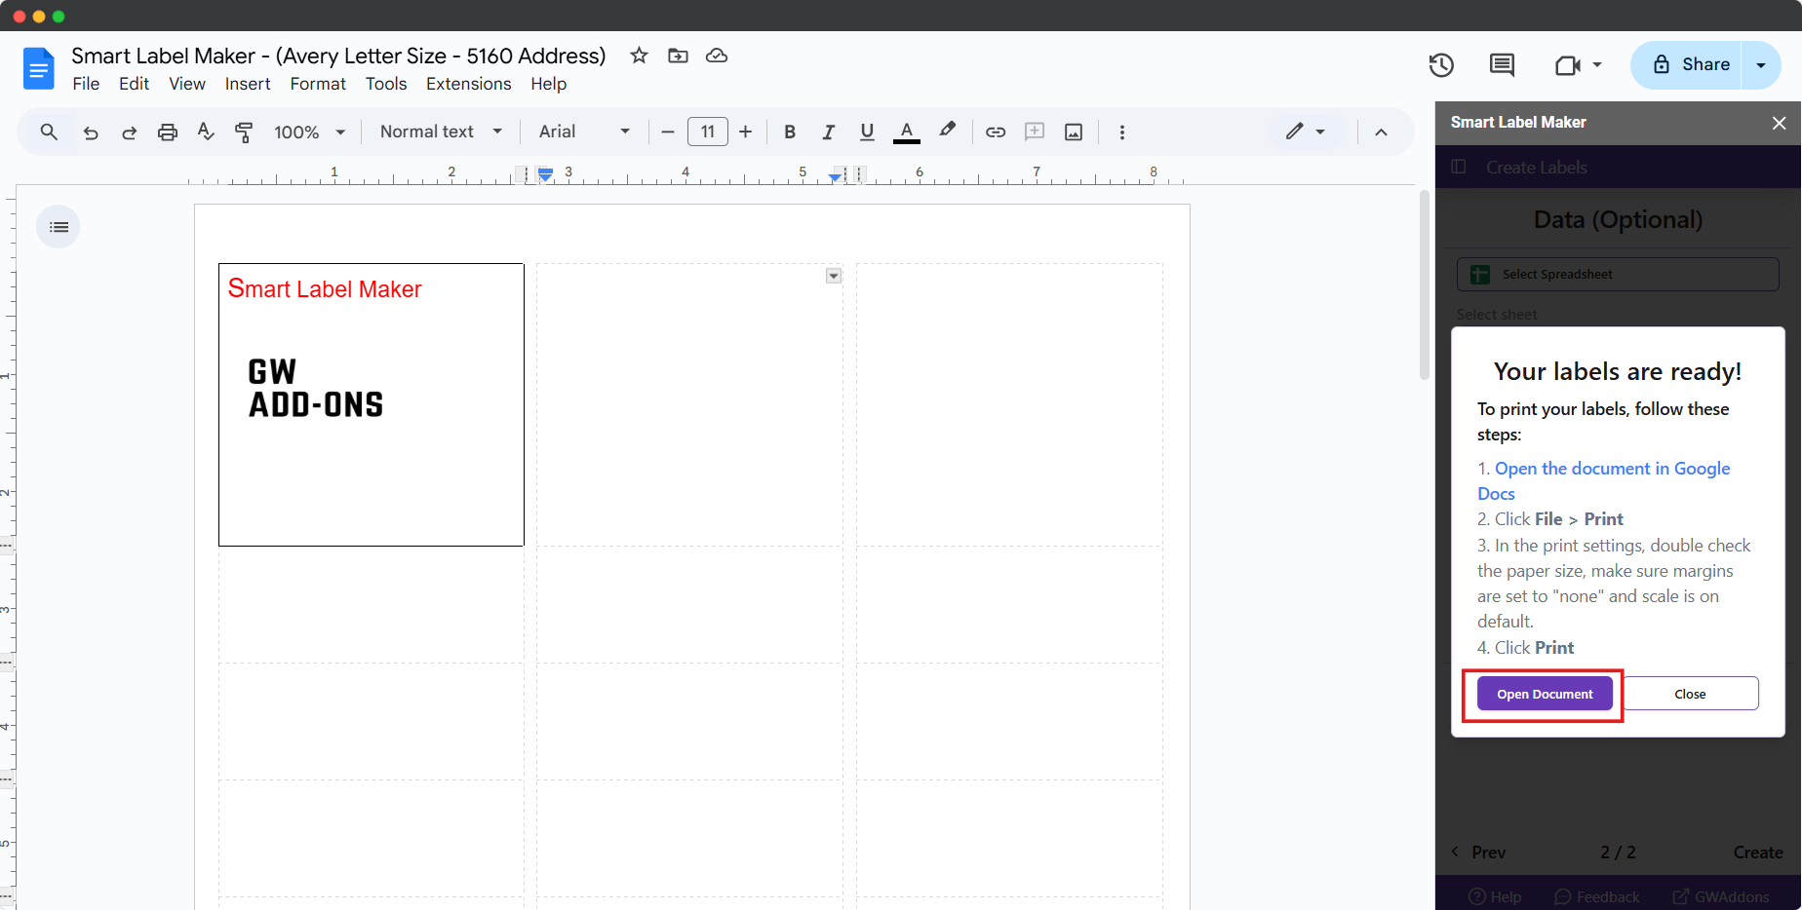The image size is (1802, 910).
Task: Insert an image from the toolbar
Action: [x=1074, y=132]
